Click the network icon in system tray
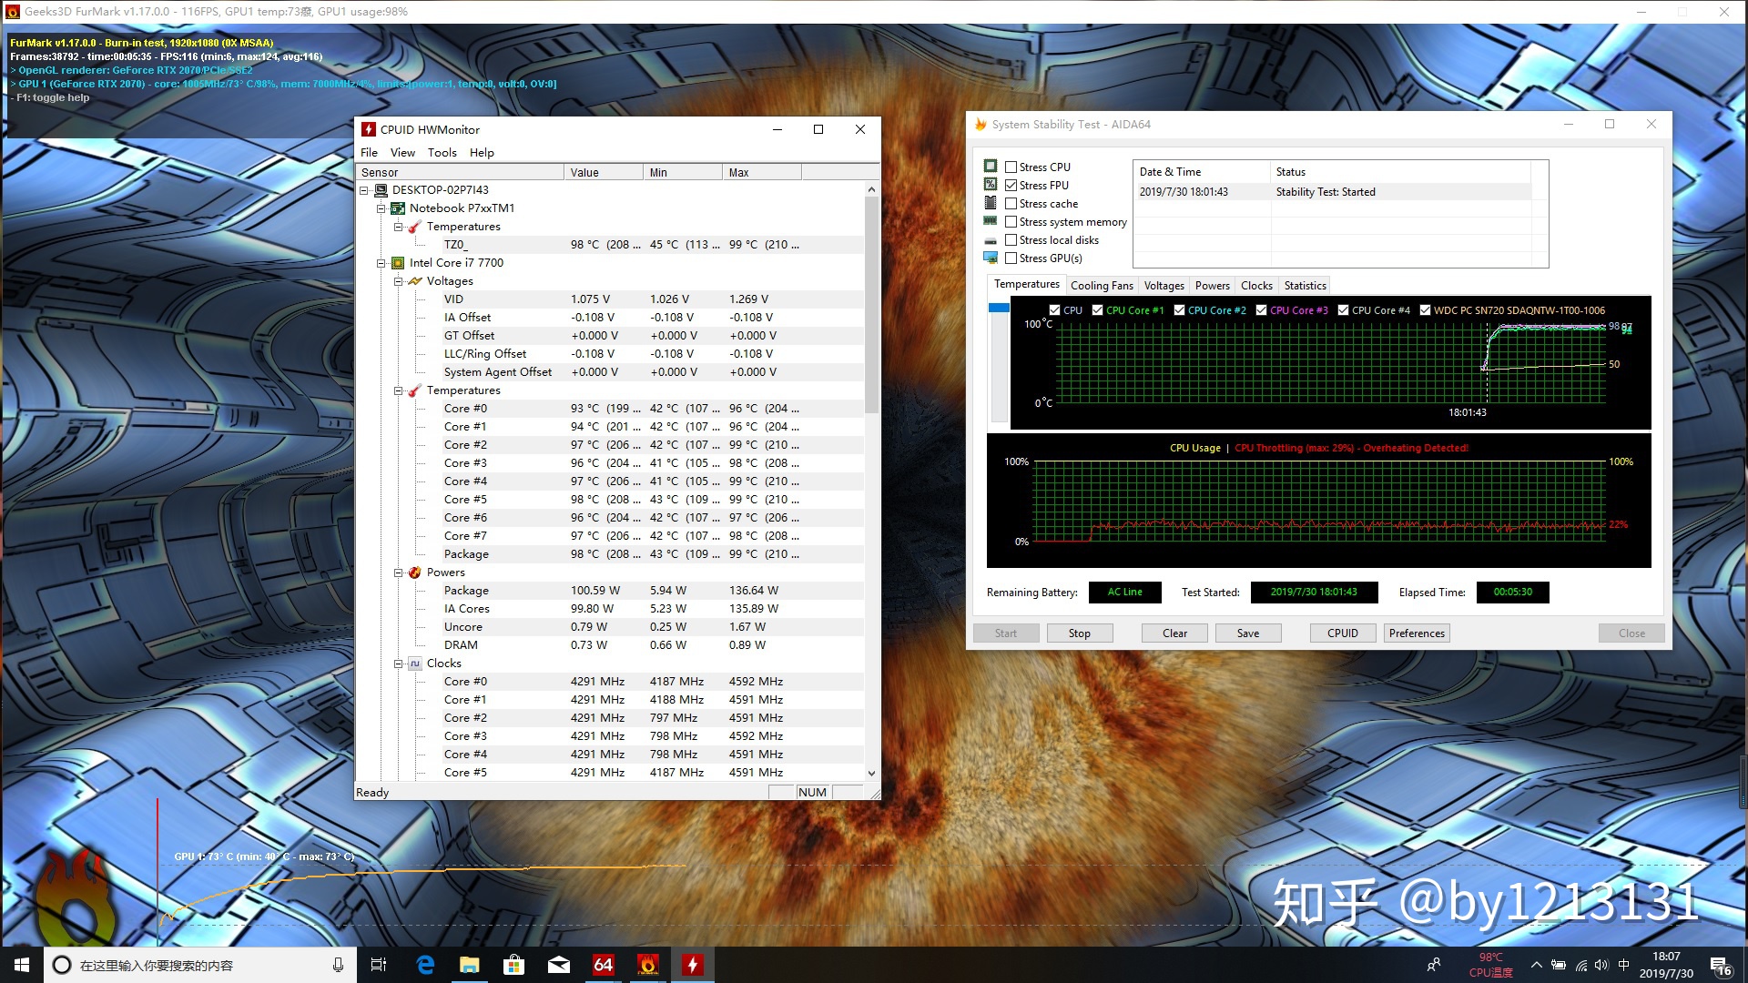1748x983 pixels. click(1581, 965)
